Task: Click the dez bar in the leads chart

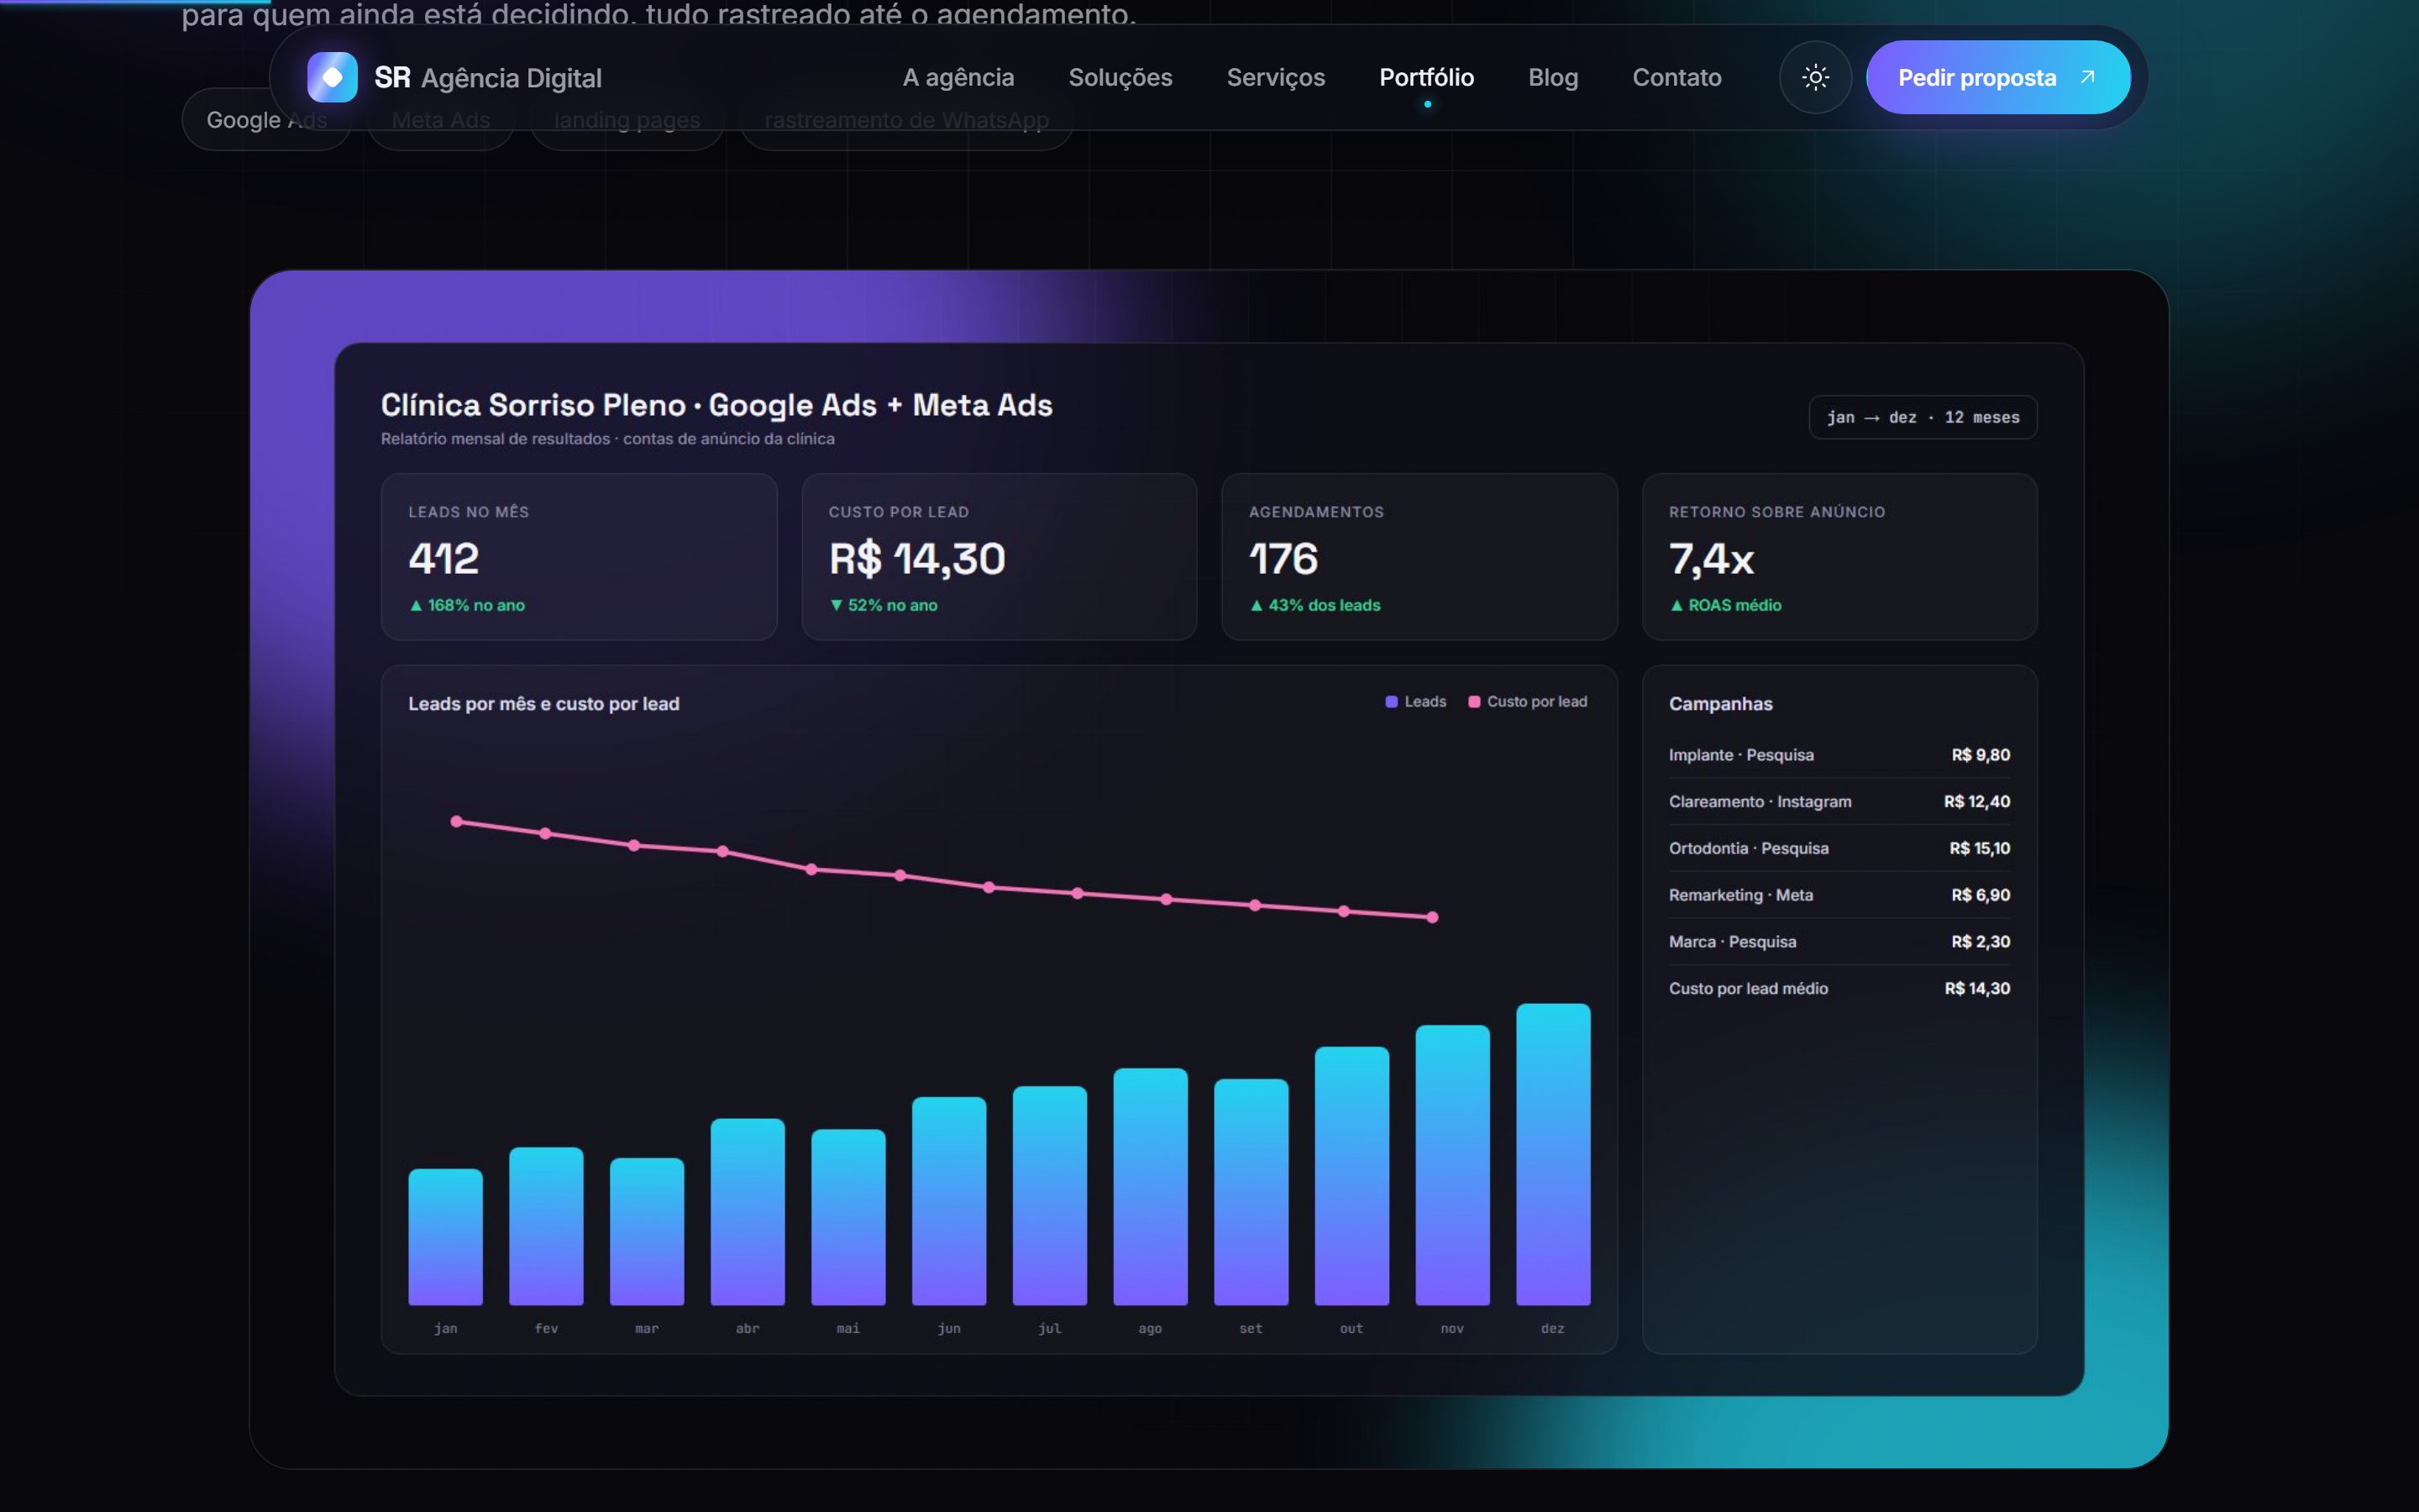Action: click(1552, 1155)
